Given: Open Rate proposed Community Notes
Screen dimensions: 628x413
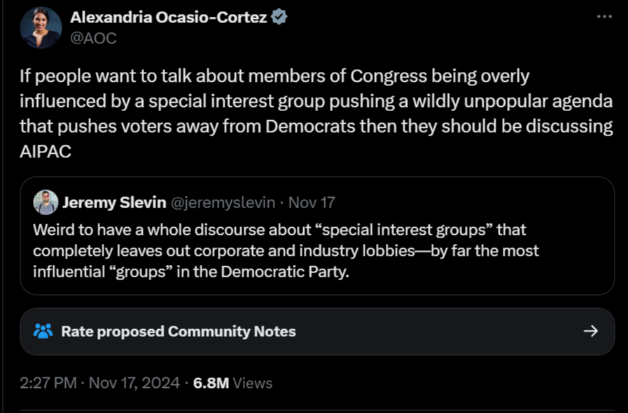Looking at the screenshot, I should (317, 331).
